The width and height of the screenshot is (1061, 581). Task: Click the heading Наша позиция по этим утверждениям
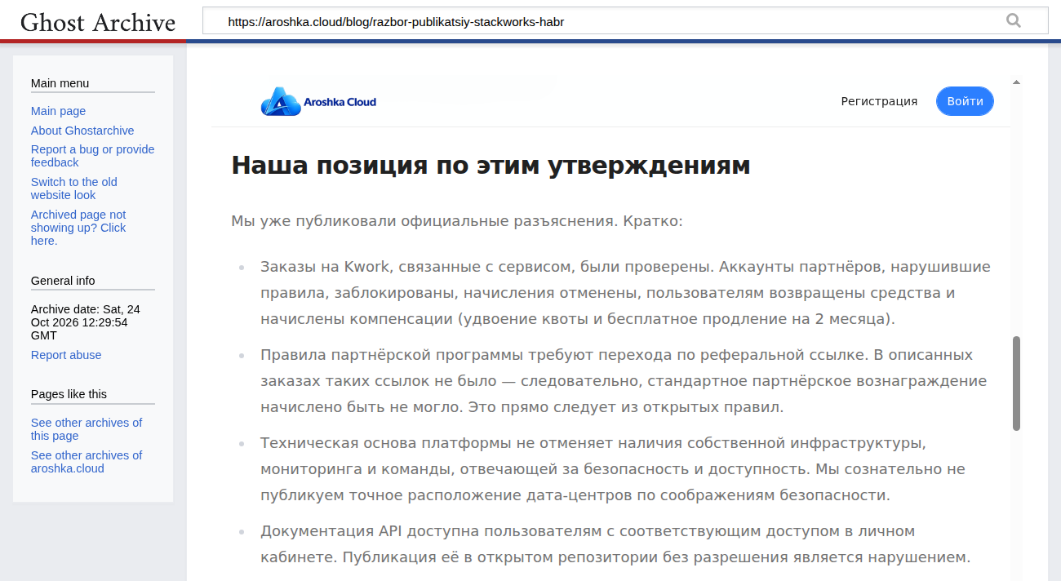[491, 166]
